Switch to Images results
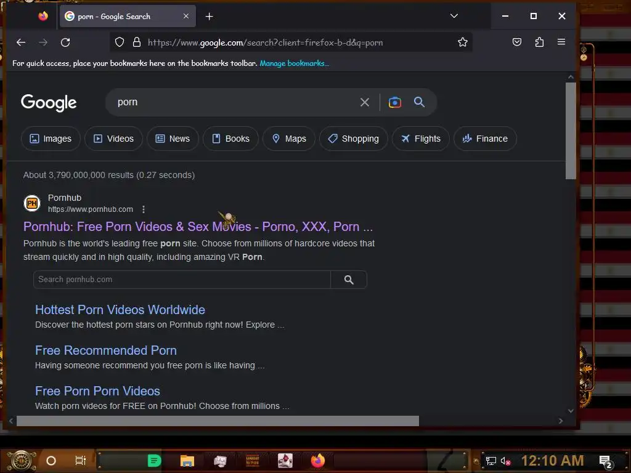The height and width of the screenshot is (473, 631). [51, 139]
